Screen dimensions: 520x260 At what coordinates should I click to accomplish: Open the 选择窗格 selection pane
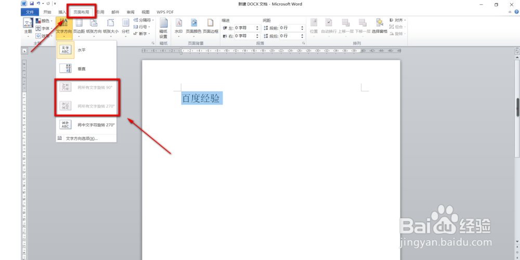coord(380,27)
